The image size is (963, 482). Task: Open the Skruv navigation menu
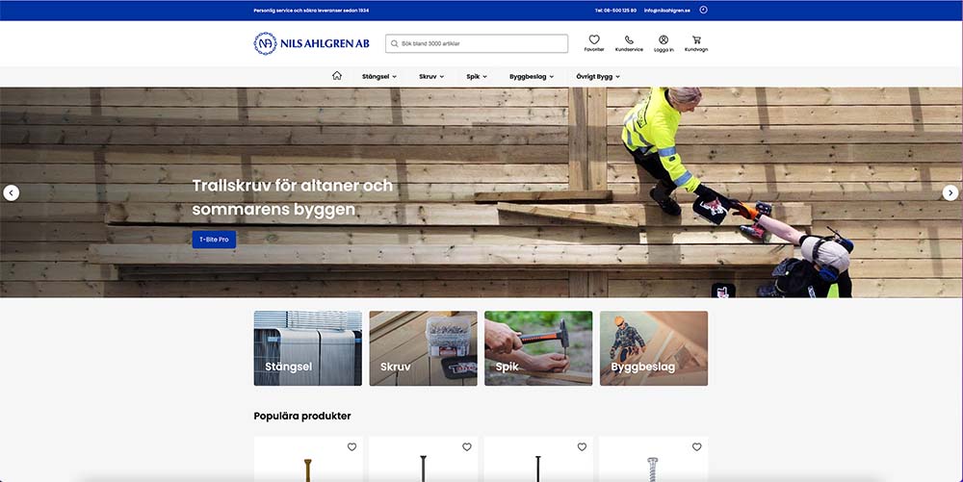[431, 76]
